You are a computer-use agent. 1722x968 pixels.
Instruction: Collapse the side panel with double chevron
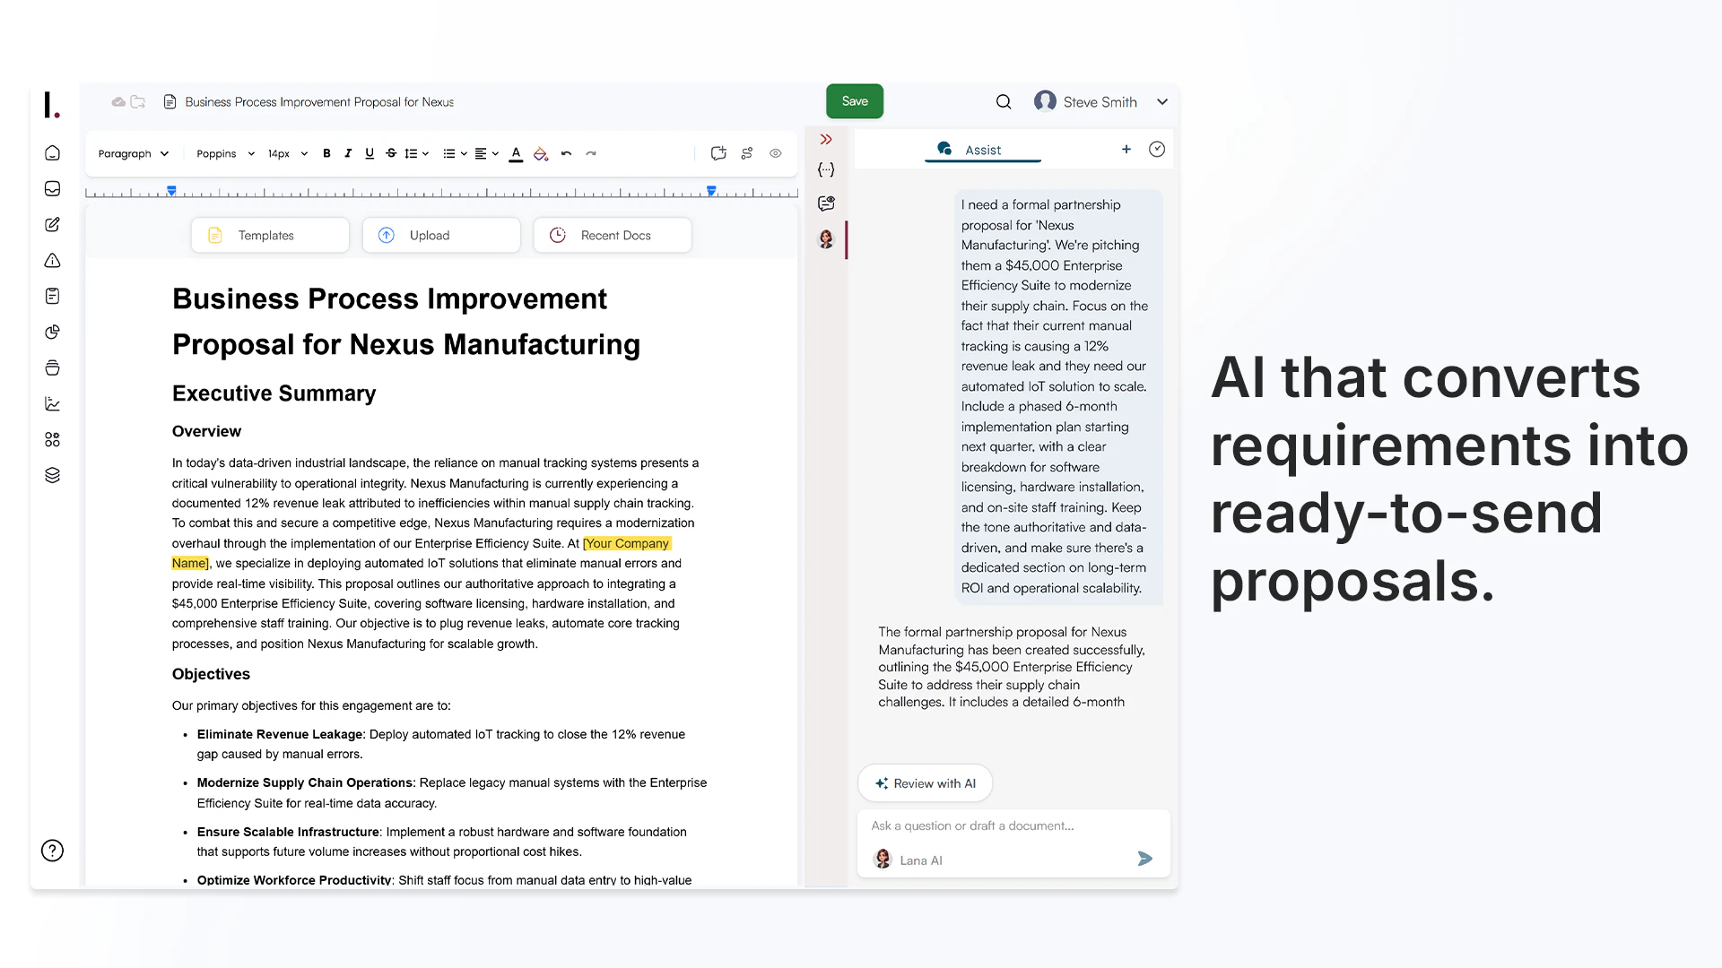point(826,139)
